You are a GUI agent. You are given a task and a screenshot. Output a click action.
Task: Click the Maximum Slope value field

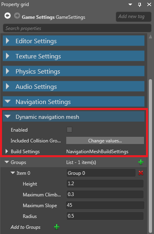tap(105, 205)
